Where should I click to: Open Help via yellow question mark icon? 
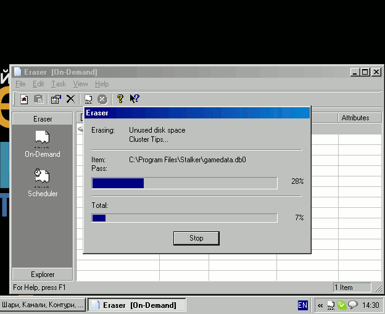pos(120,99)
